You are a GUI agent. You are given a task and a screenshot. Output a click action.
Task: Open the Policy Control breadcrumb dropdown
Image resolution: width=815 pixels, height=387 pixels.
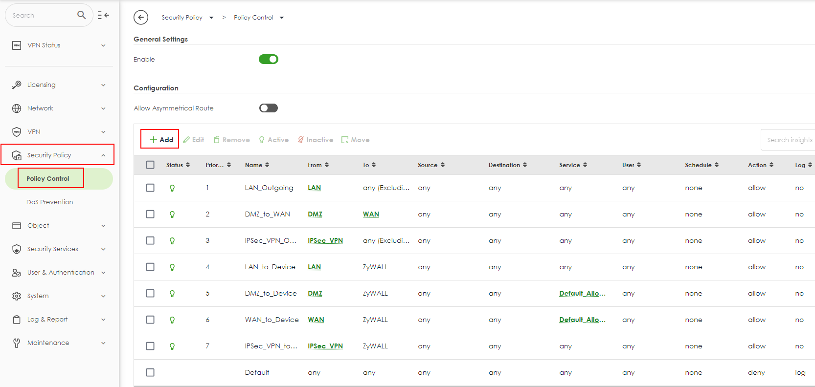click(282, 18)
